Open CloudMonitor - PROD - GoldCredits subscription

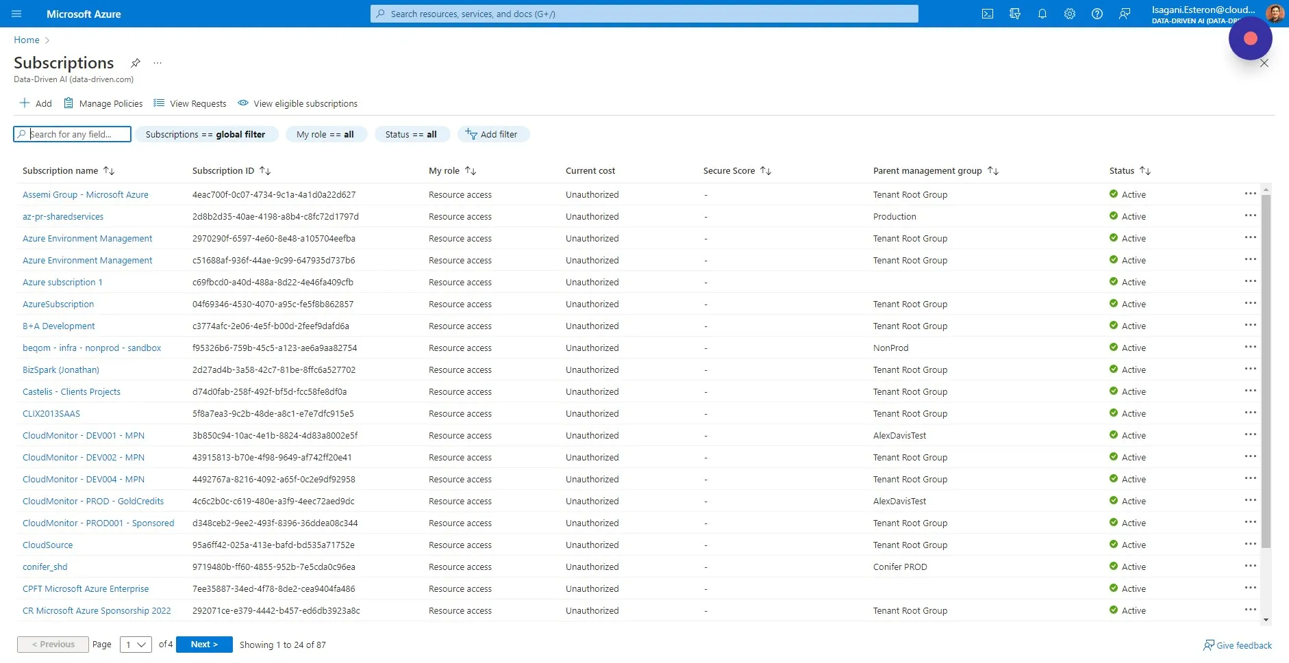93,501
